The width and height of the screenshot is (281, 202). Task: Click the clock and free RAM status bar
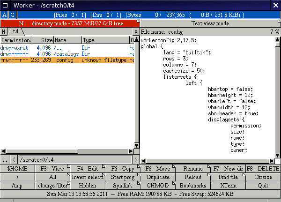(140, 194)
